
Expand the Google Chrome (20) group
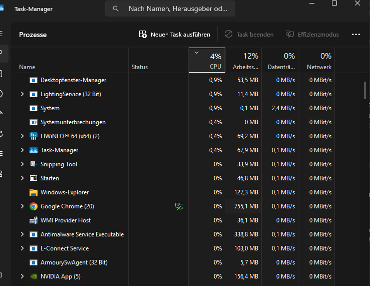[22, 206]
